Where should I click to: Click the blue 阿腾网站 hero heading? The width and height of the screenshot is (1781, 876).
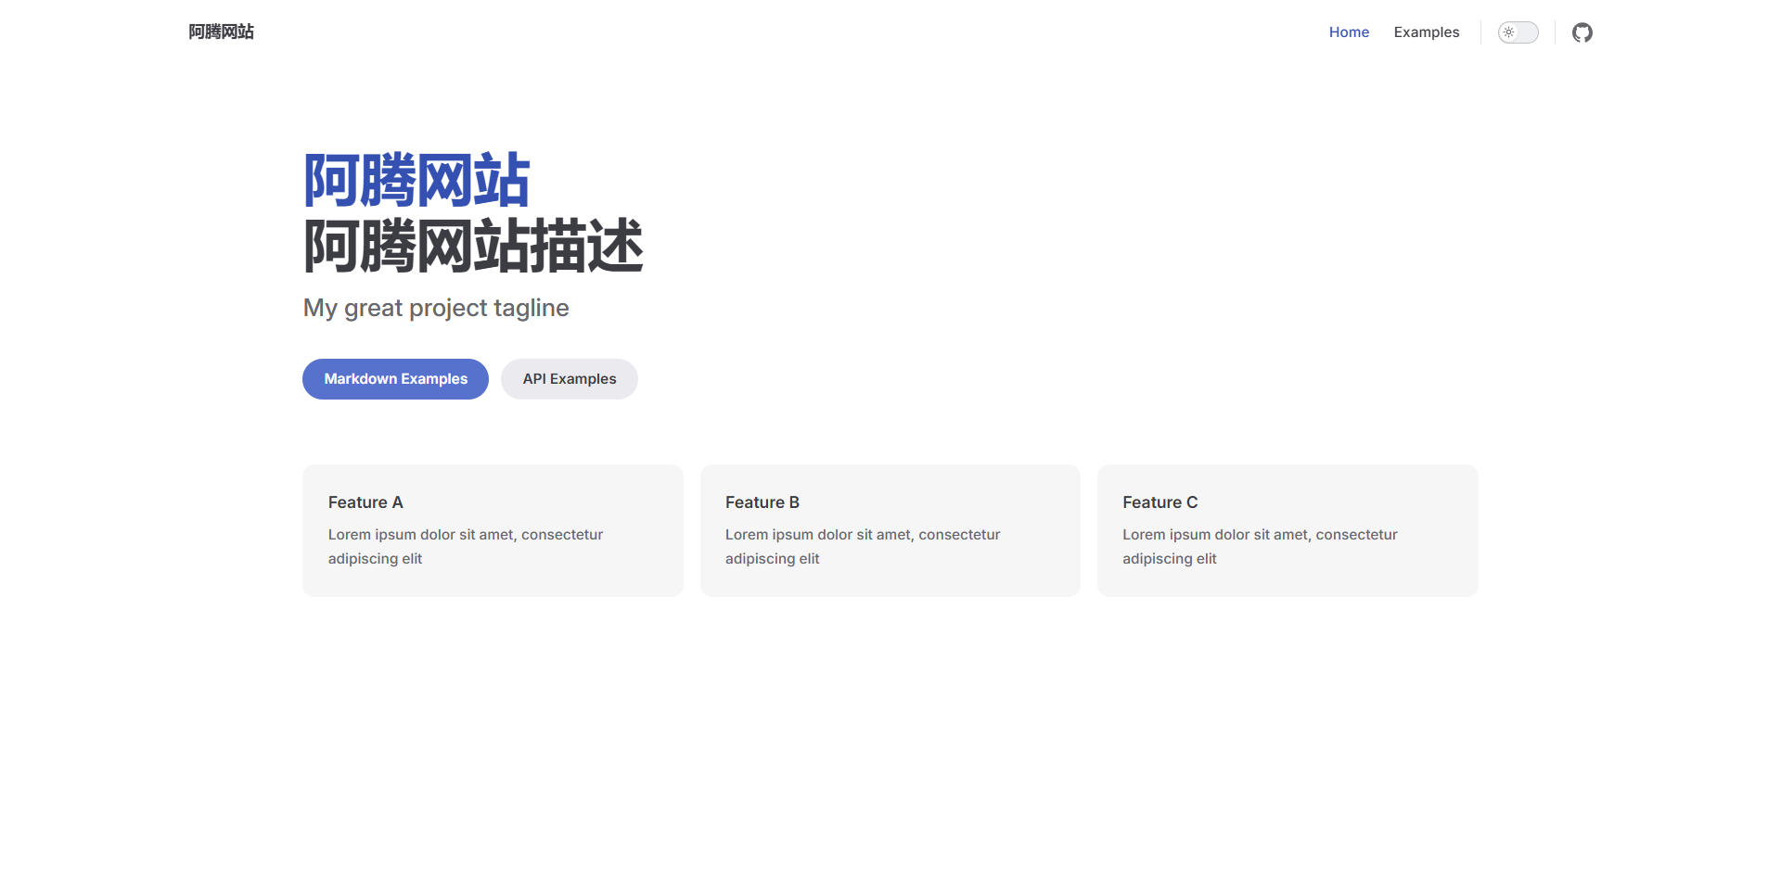416,181
